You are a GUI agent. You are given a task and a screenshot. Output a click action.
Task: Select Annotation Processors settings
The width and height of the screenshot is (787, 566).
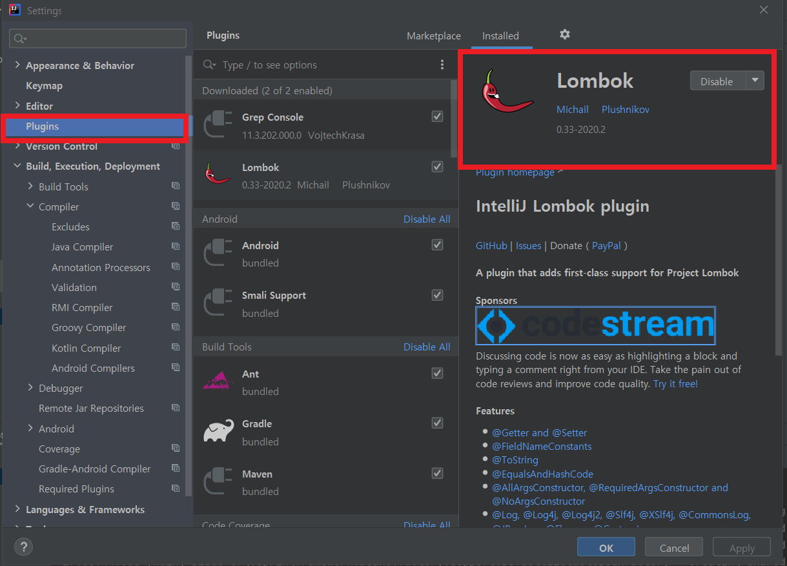101,267
